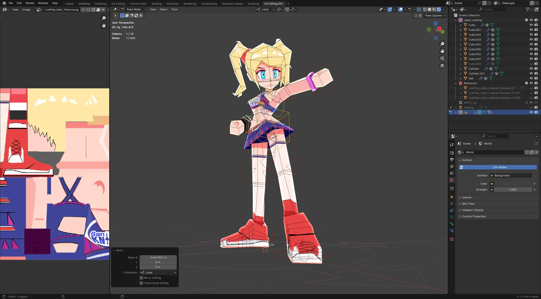
Task: Open the Scene properties tab icon
Action: pyautogui.click(x=452, y=173)
